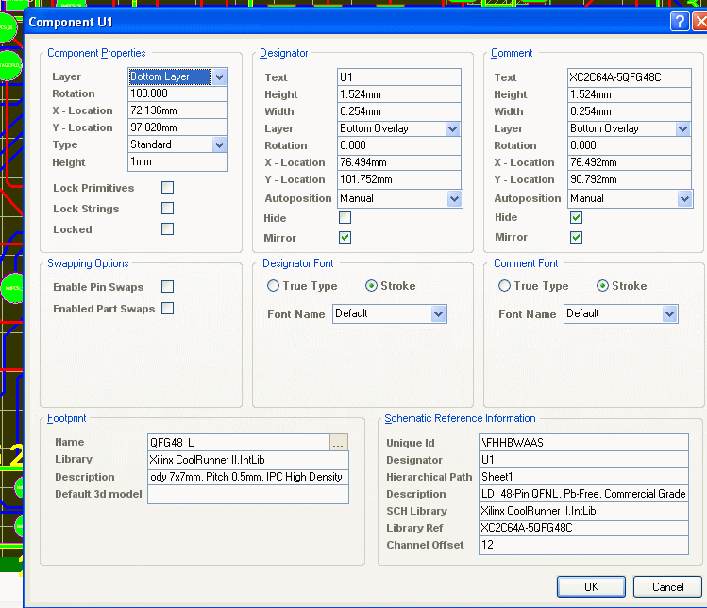The height and width of the screenshot is (608, 707).
Task: Click Unique Id field \FHHBWAAS
Action: click(583, 443)
